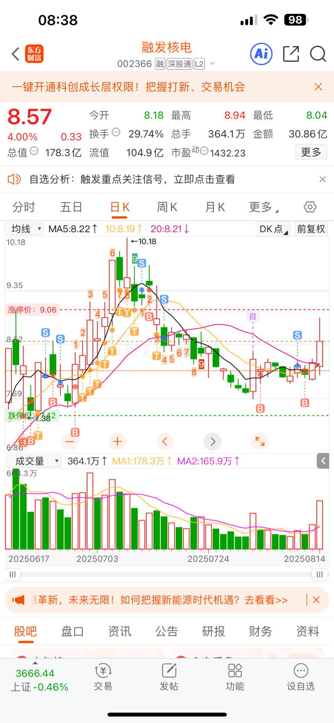Tap the 融 margin badge
The width and height of the screenshot is (334, 723).
point(160,64)
